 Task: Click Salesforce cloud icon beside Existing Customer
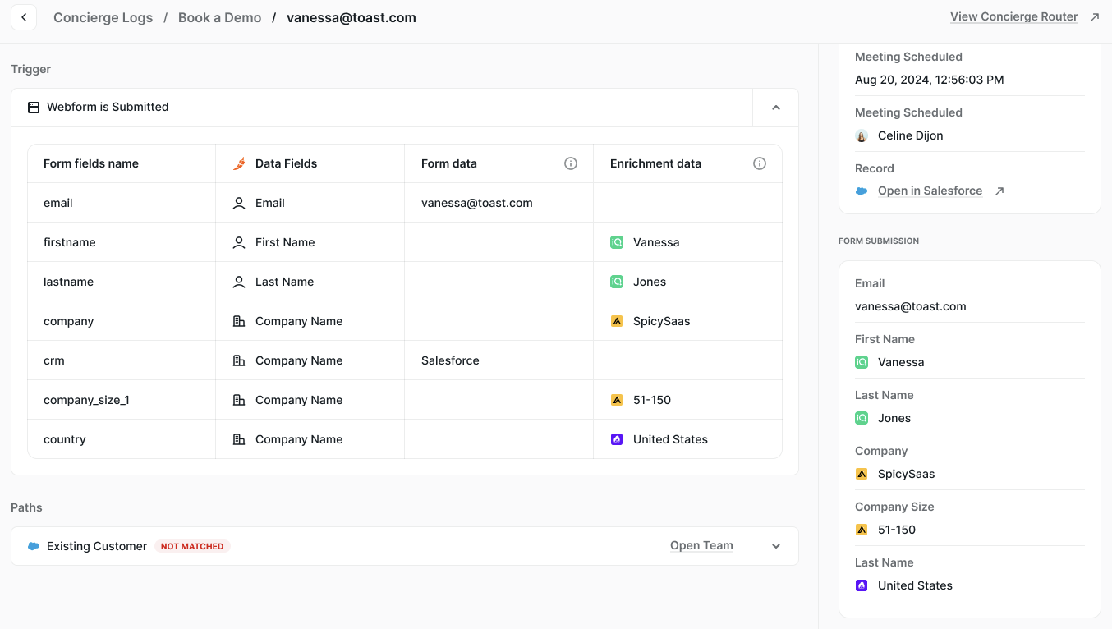tap(34, 546)
